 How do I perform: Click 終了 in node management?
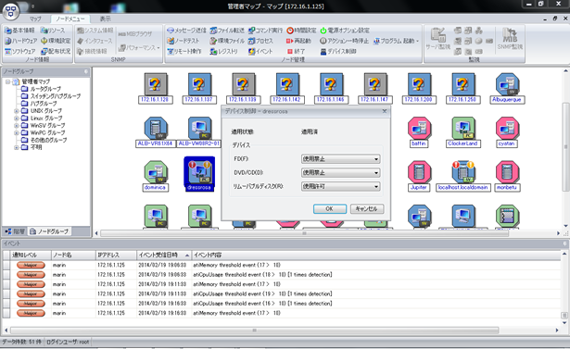(x=296, y=52)
